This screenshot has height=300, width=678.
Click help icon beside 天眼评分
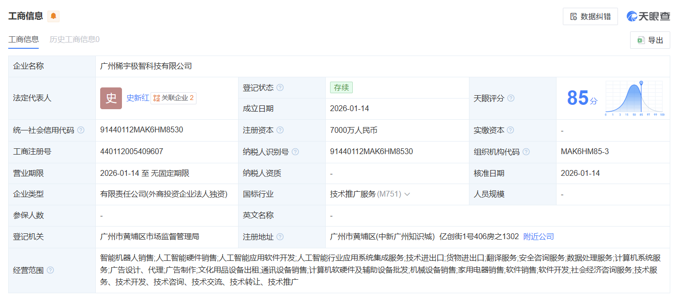(x=511, y=99)
